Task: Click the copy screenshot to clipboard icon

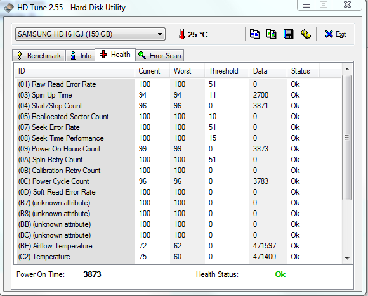Action: tap(272, 34)
